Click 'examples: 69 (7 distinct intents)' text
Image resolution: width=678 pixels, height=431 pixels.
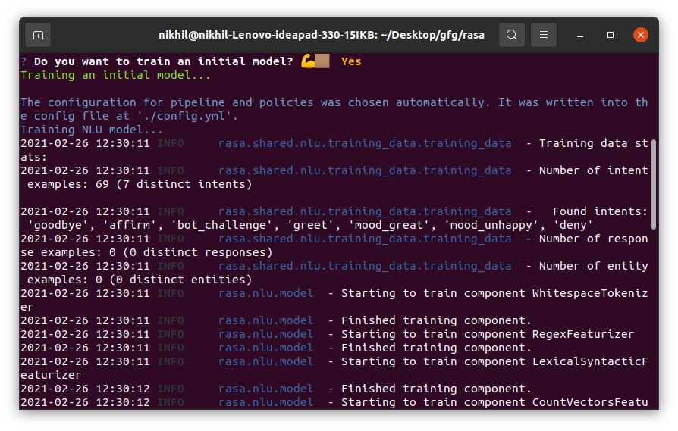point(140,184)
